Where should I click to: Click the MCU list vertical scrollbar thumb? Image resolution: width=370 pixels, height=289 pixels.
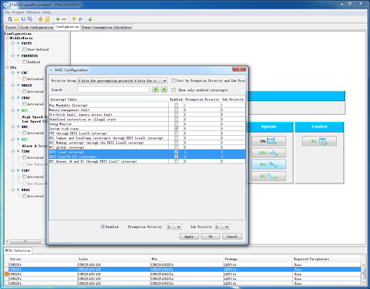click(x=364, y=274)
